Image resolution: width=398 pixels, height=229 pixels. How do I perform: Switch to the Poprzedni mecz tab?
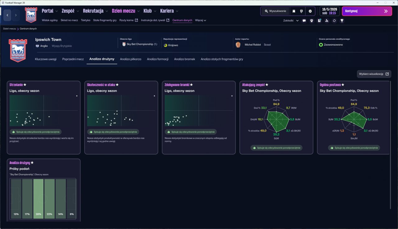pyautogui.click(x=73, y=59)
